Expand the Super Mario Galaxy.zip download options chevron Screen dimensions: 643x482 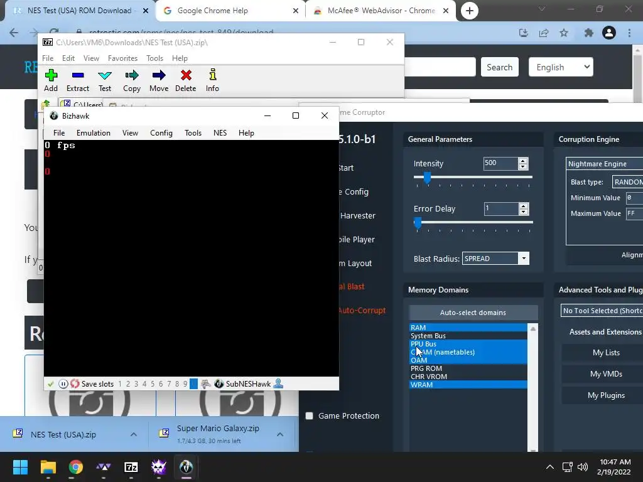tap(280, 434)
